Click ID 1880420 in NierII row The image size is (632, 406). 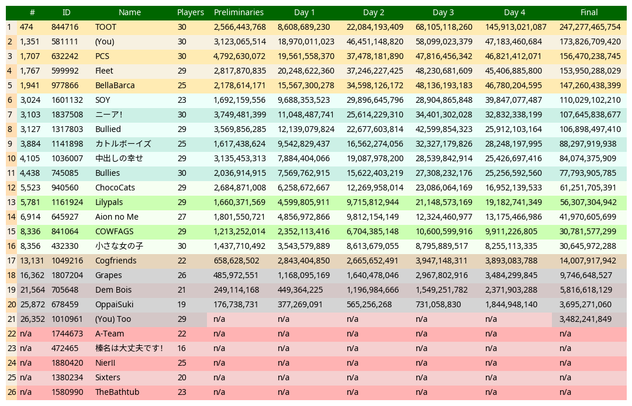point(67,363)
